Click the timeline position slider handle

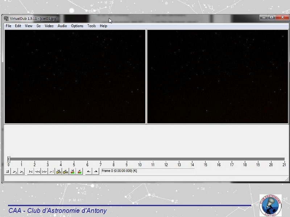coord(9,159)
